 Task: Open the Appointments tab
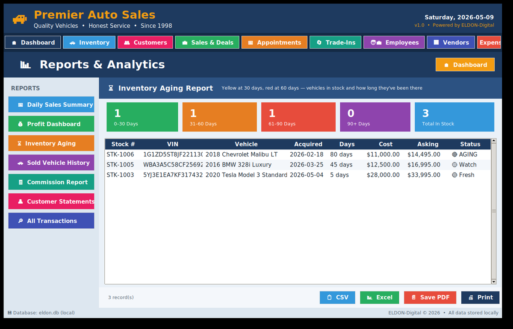click(x=274, y=42)
